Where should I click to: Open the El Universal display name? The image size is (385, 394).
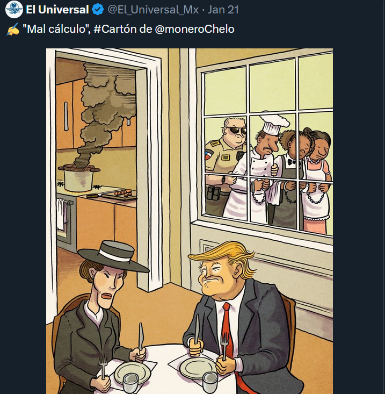click(x=57, y=10)
